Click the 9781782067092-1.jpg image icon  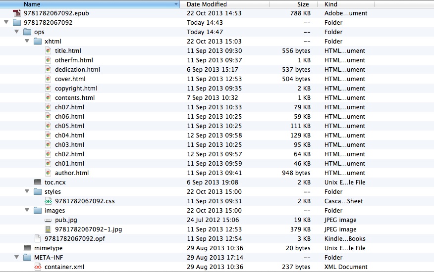[48, 229]
